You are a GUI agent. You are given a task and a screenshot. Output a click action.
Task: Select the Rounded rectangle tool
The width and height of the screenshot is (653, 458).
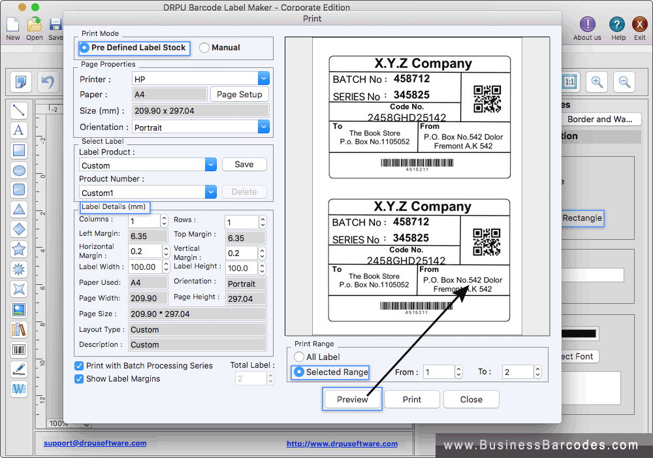pos(19,190)
